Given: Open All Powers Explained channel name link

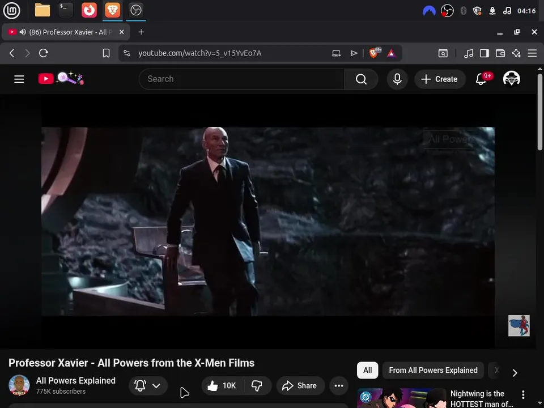Looking at the screenshot, I should [75, 381].
